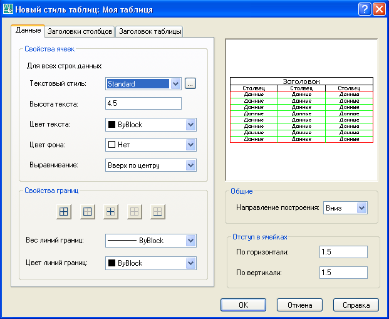Screen dimensions: 389x319
Task: Click the Общие group title
Action: (x=242, y=191)
